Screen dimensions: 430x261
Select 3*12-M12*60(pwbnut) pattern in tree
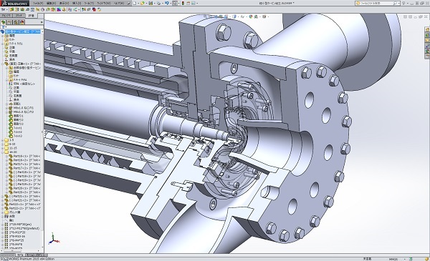coord(22,228)
